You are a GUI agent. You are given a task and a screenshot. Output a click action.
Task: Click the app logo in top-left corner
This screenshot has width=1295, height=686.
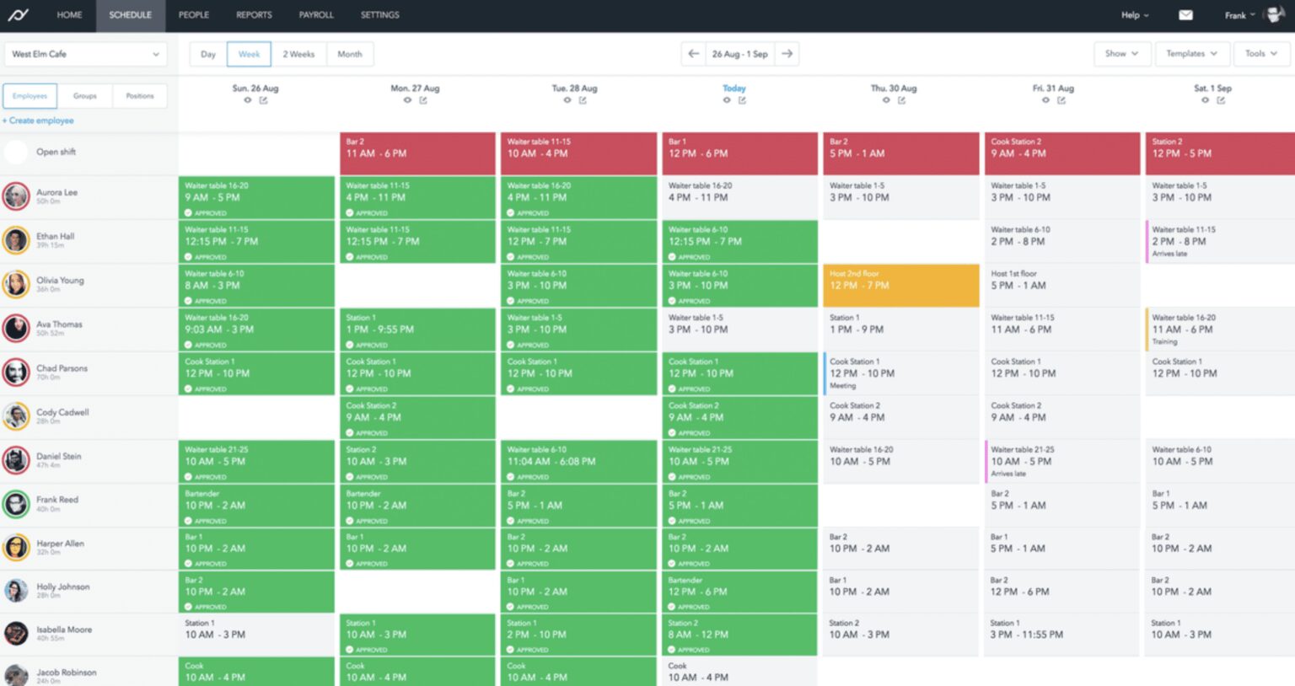[x=18, y=15]
